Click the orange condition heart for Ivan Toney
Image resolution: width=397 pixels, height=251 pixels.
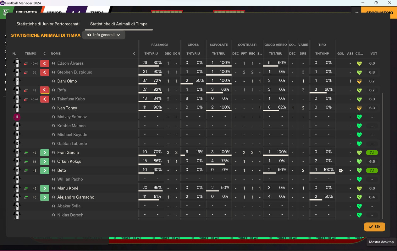point(359,108)
